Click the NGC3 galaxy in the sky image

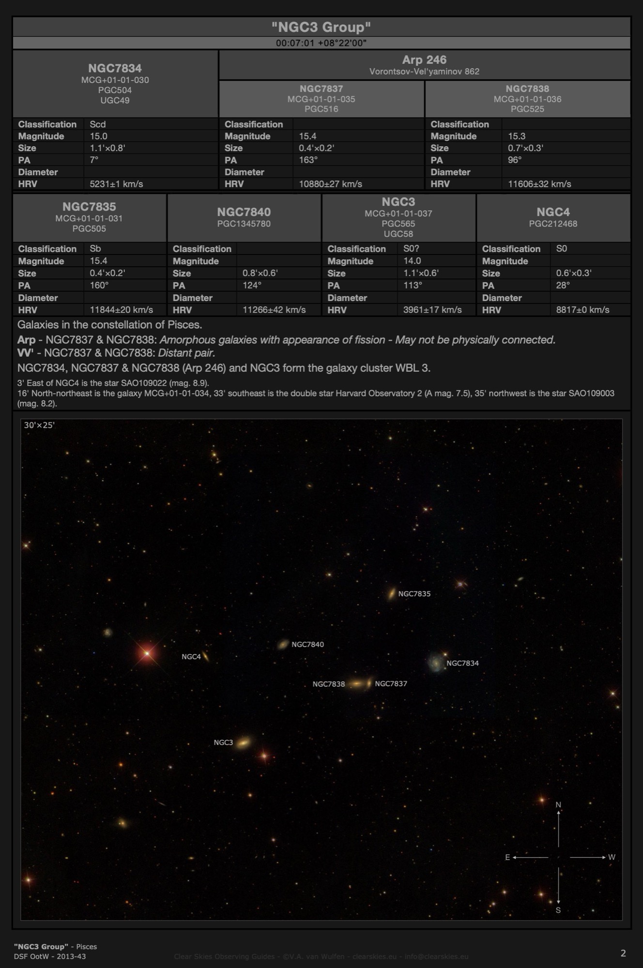(x=244, y=742)
